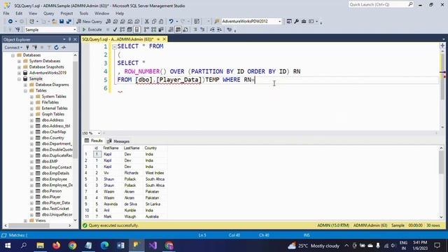Viewport: 448px width, 252px height.
Task: Expand the System Databases node
Action: pos(19,61)
